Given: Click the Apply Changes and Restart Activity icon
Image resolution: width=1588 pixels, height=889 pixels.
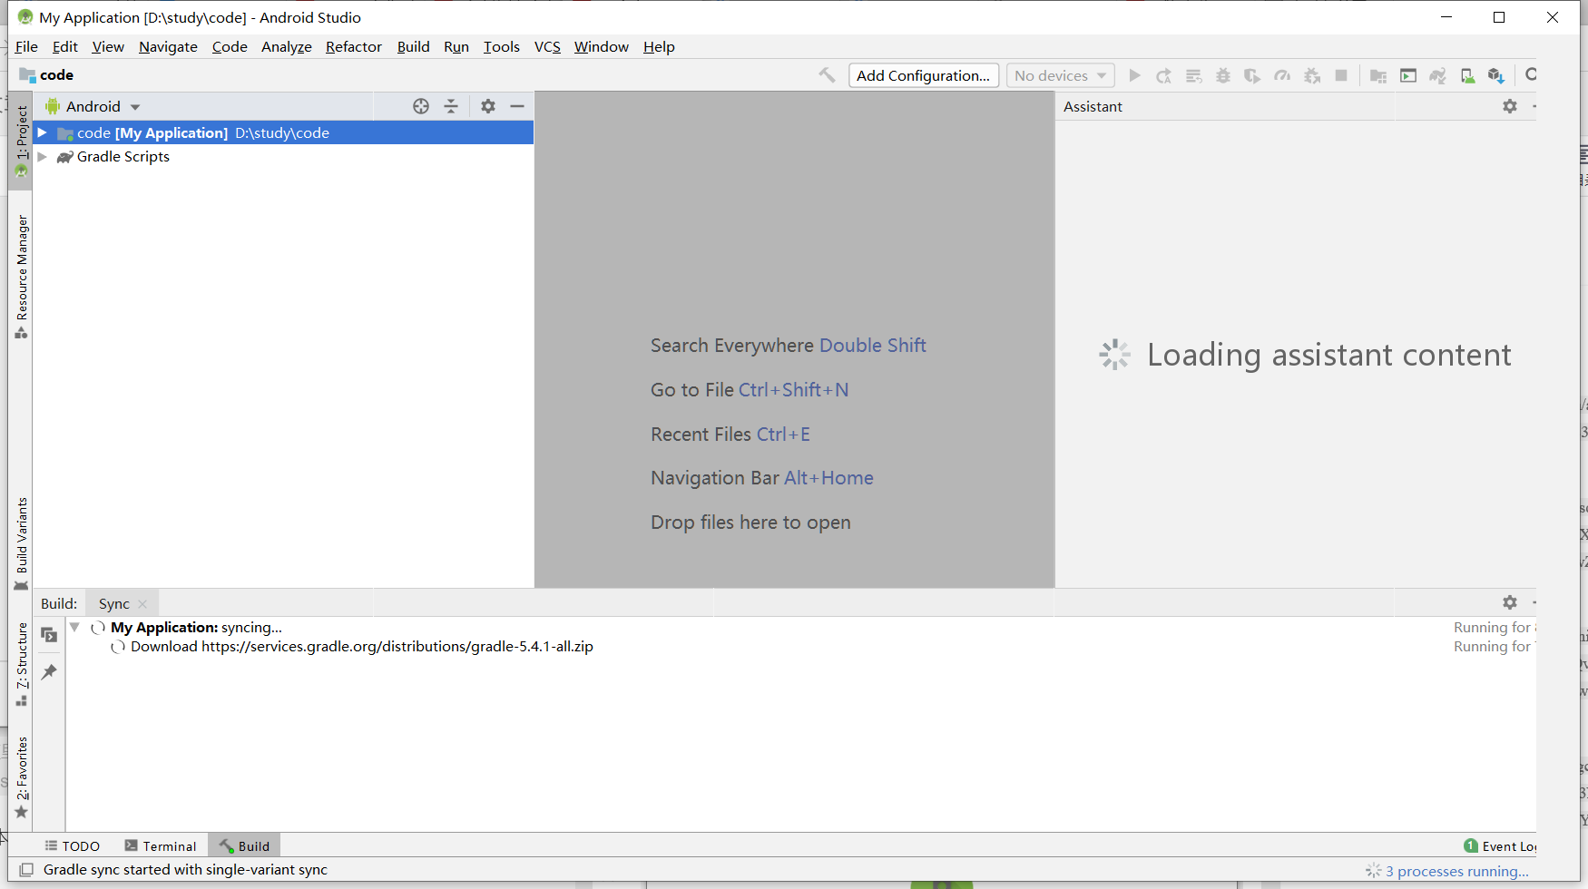Looking at the screenshot, I should [x=1164, y=75].
